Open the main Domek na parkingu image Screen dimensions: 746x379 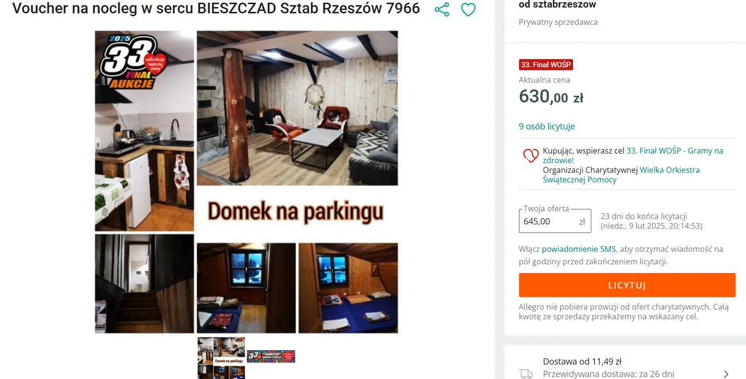(246, 182)
